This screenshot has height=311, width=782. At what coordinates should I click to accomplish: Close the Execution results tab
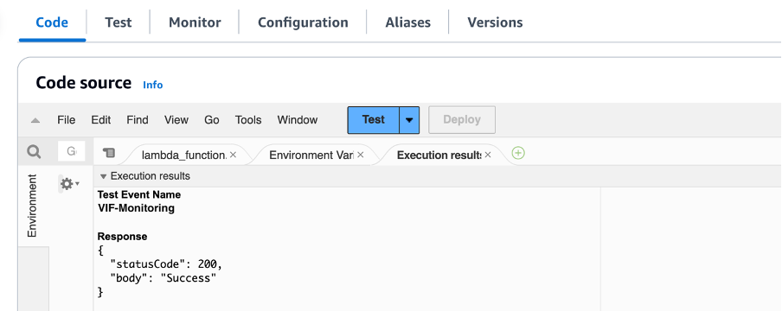click(x=488, y=155)
